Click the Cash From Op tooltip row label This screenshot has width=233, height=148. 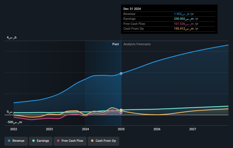click(133, 29)
